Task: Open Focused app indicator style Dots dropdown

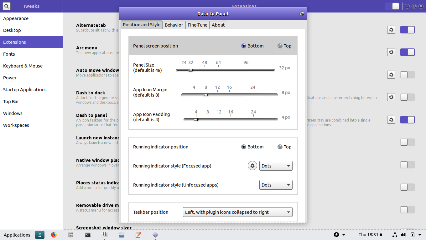Action: coord(276,166)
